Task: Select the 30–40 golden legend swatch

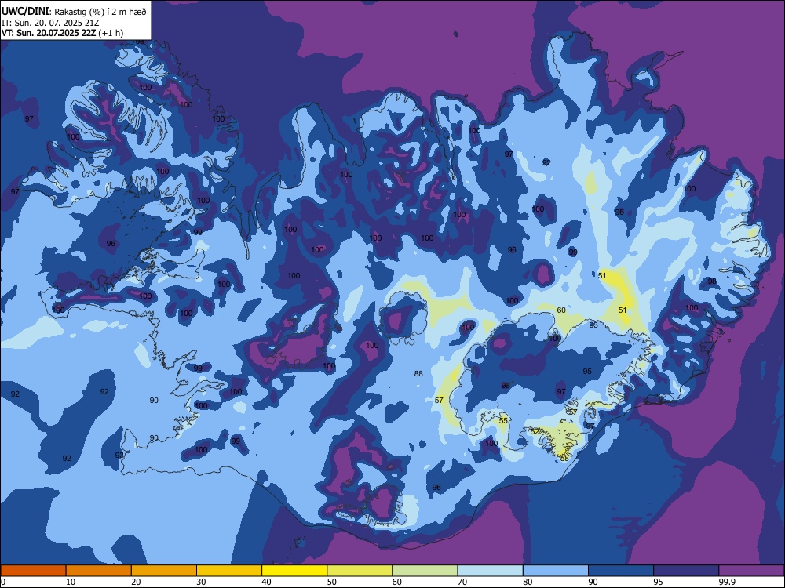Action: coord(229,571)
